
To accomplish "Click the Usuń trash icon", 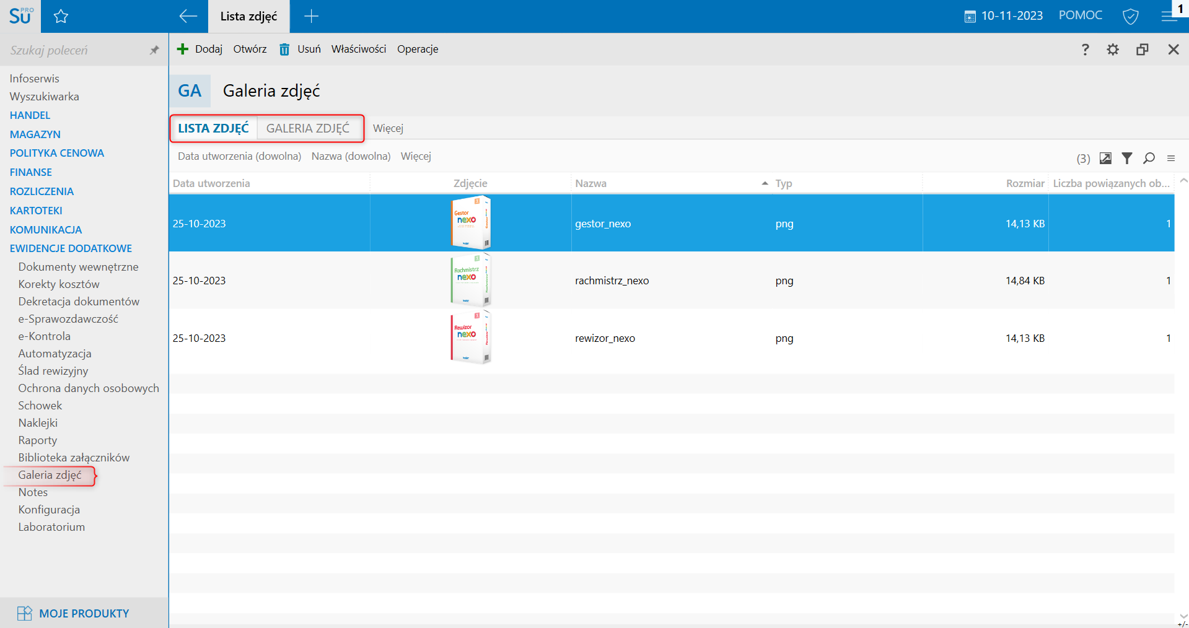I will pyautogui.click(x=284, y=49).
